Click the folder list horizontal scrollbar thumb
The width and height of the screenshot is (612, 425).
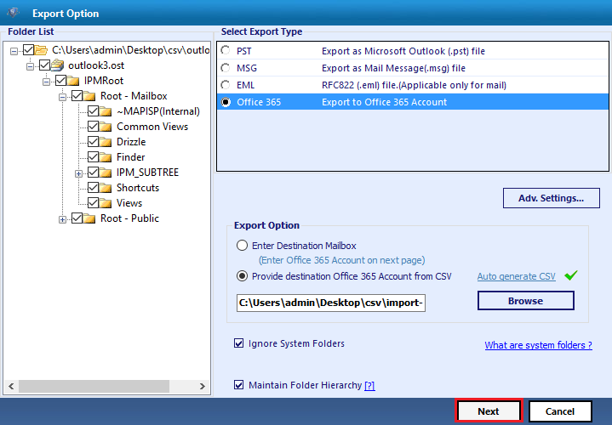pos(94,386)
